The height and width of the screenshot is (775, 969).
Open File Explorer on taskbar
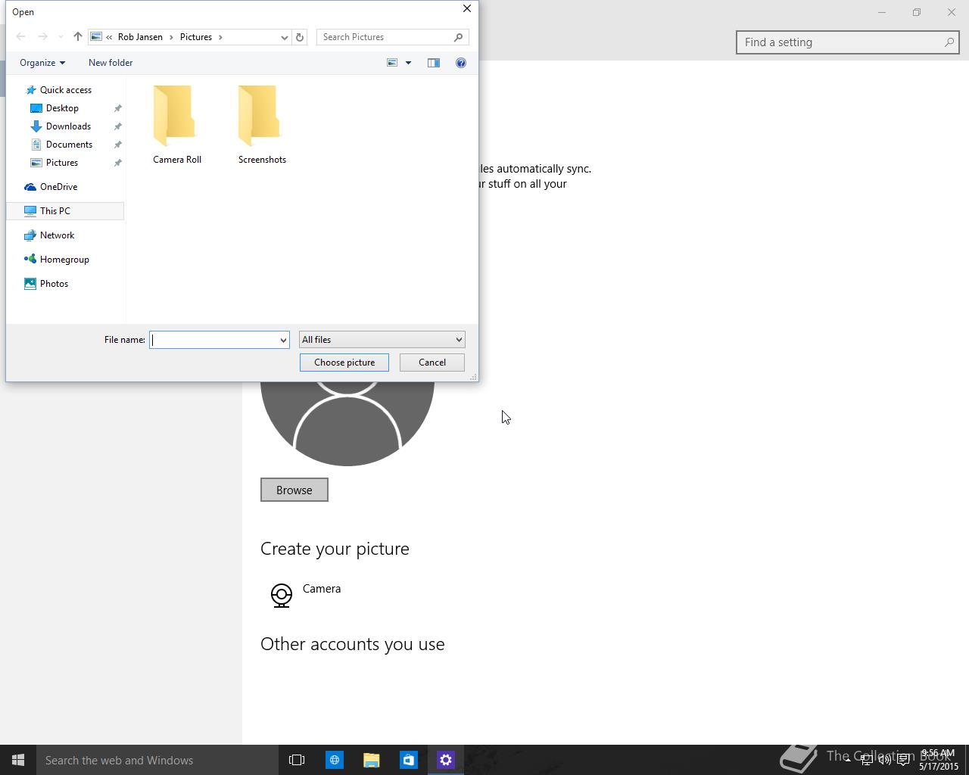coord(371,760)
